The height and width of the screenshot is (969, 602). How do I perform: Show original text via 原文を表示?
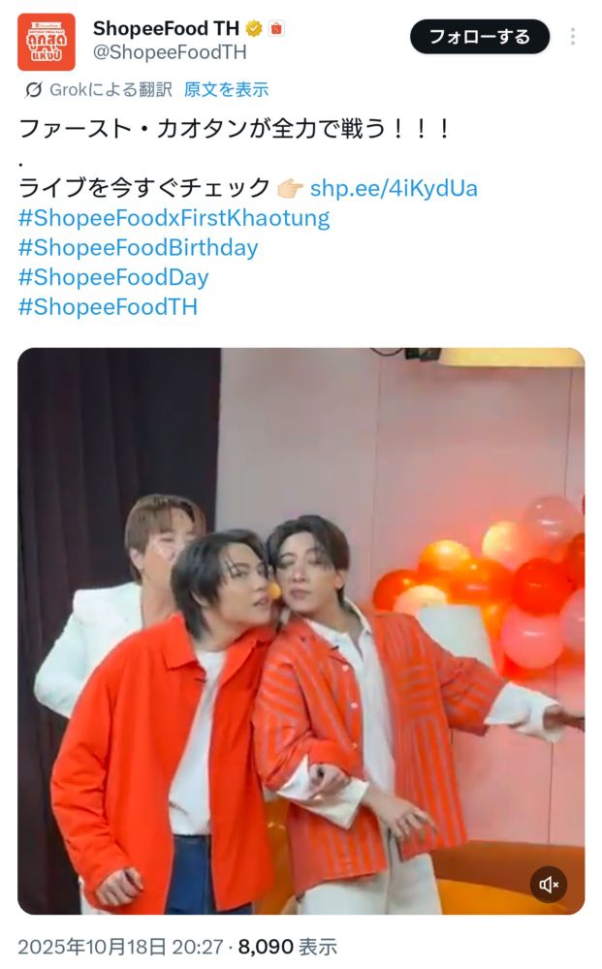point(226,90)
